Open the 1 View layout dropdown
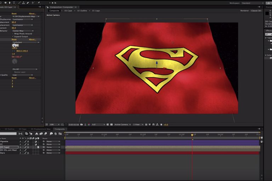The image size is (272, 181). (138, 124)
